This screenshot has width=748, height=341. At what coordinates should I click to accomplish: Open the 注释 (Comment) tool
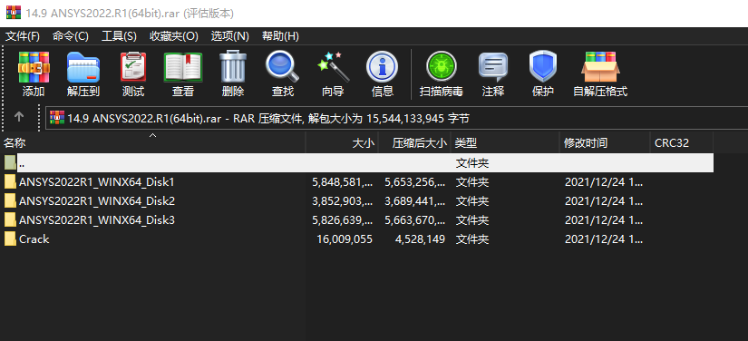pos(493,67)
